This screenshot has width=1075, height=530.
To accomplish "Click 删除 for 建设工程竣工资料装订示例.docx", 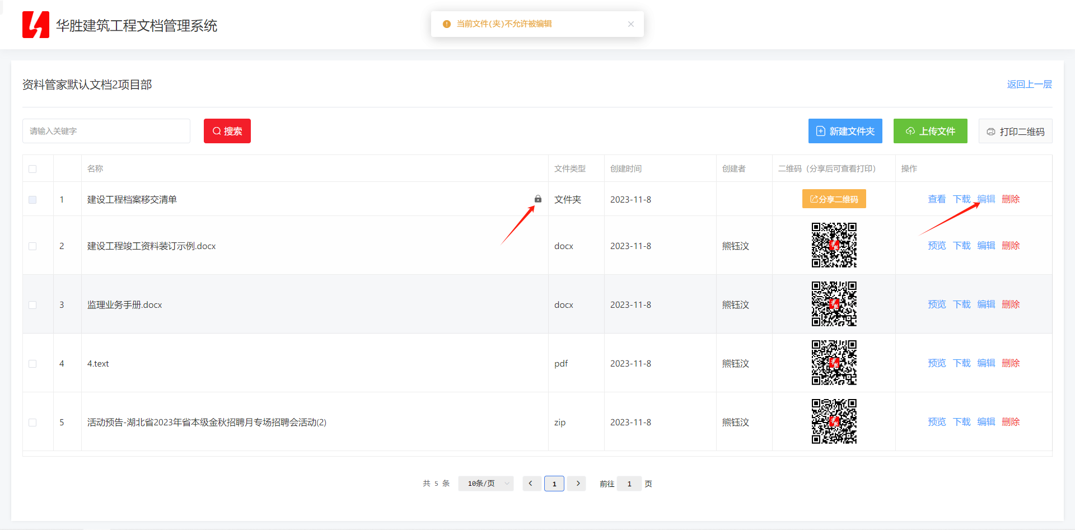I will coord(1011,246).
